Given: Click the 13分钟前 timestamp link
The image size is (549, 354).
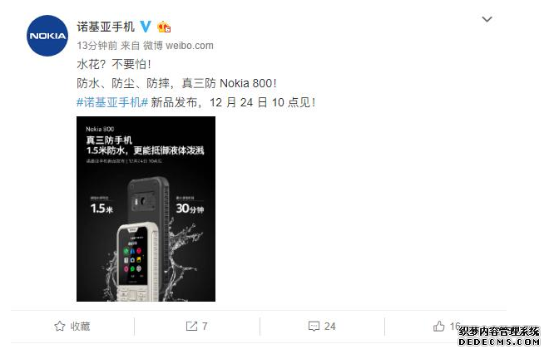Looking at the screenshot, I should 97,46.
